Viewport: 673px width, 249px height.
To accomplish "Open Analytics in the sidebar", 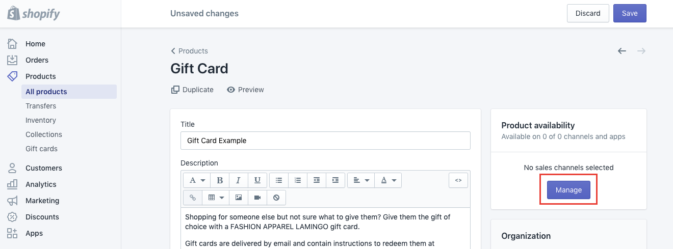I will coord(41,184).
